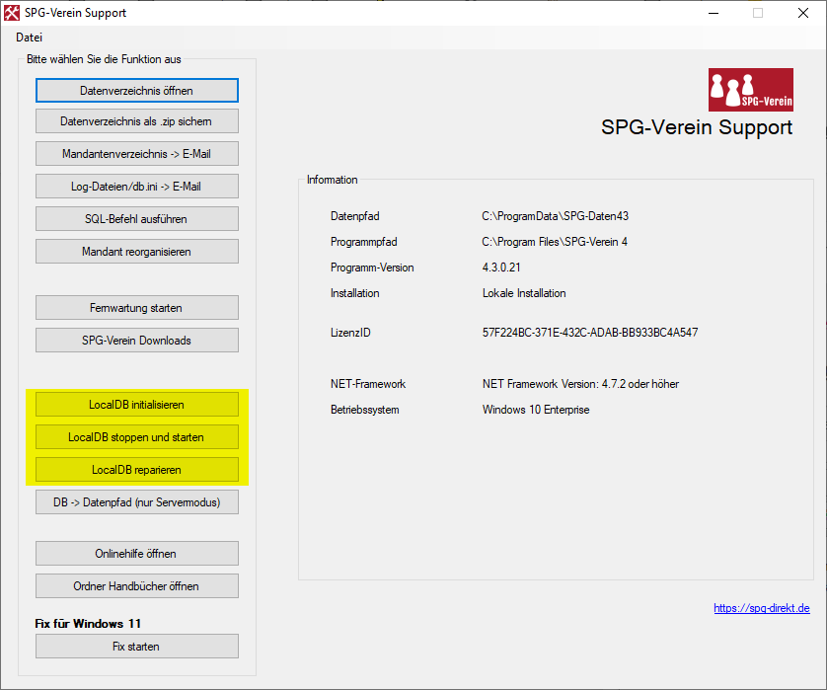Click DB -> Datenpfad (nur Servermodus)
The image size is (827, 690).
click(136, 502)
